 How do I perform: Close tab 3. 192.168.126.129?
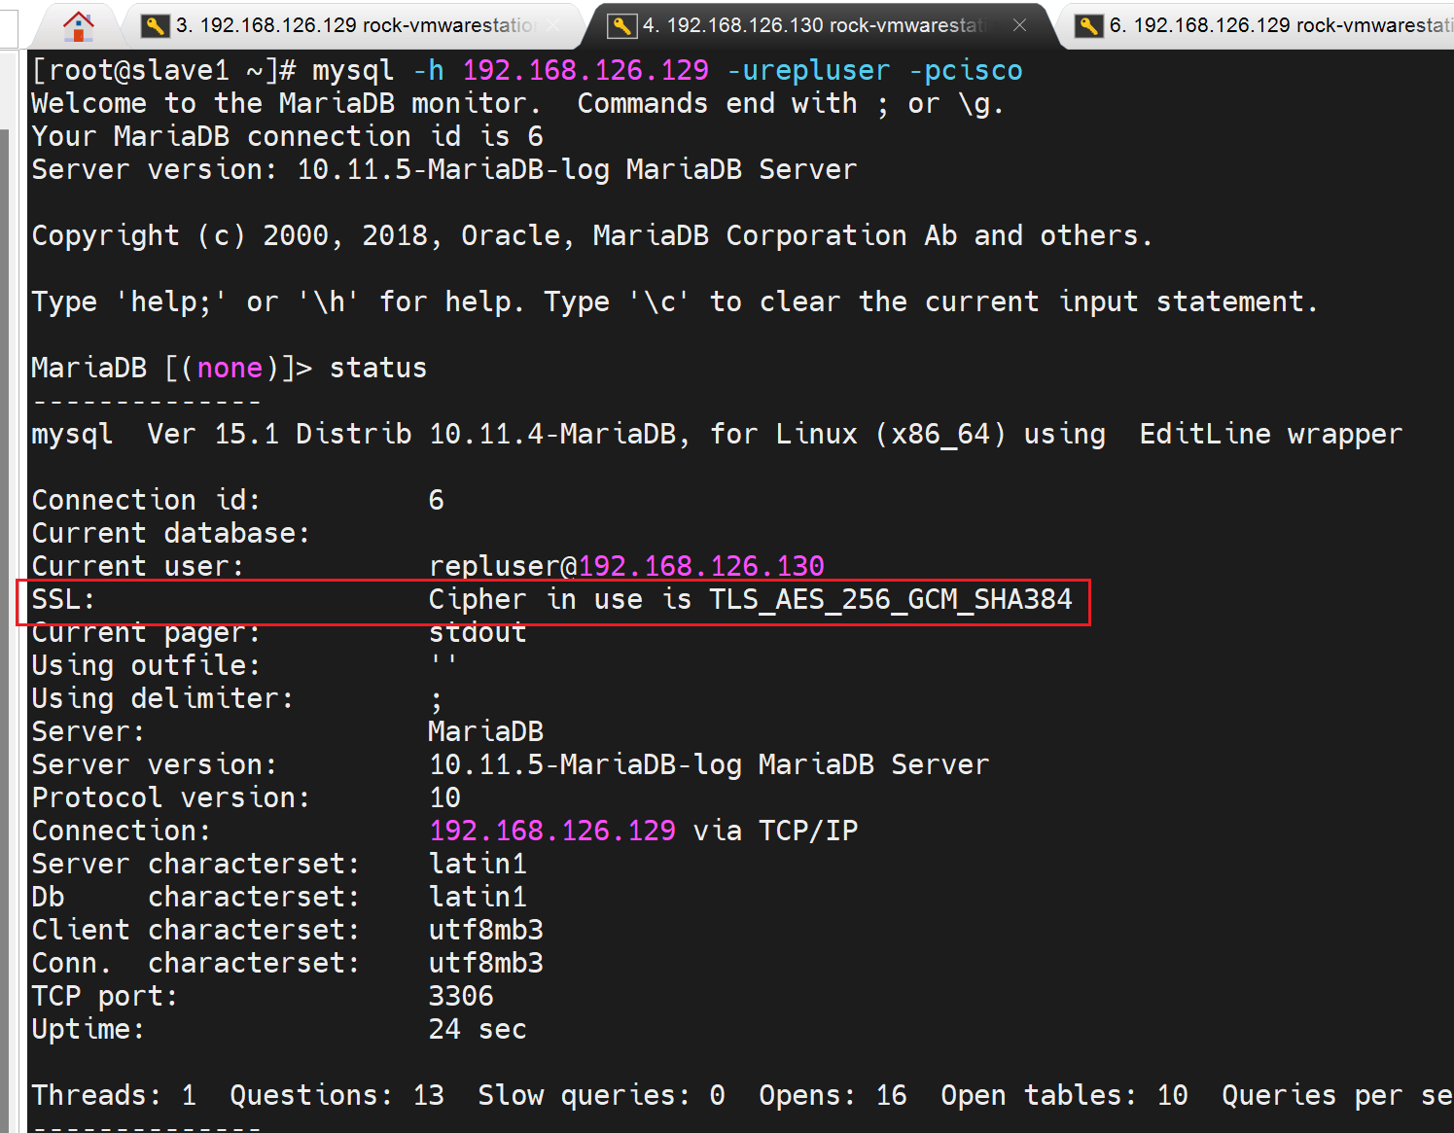click(x=552, y=25)
